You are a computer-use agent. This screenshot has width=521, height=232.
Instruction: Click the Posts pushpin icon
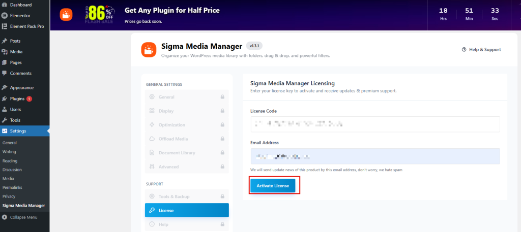pyautogui.click(x=5, y=41)
